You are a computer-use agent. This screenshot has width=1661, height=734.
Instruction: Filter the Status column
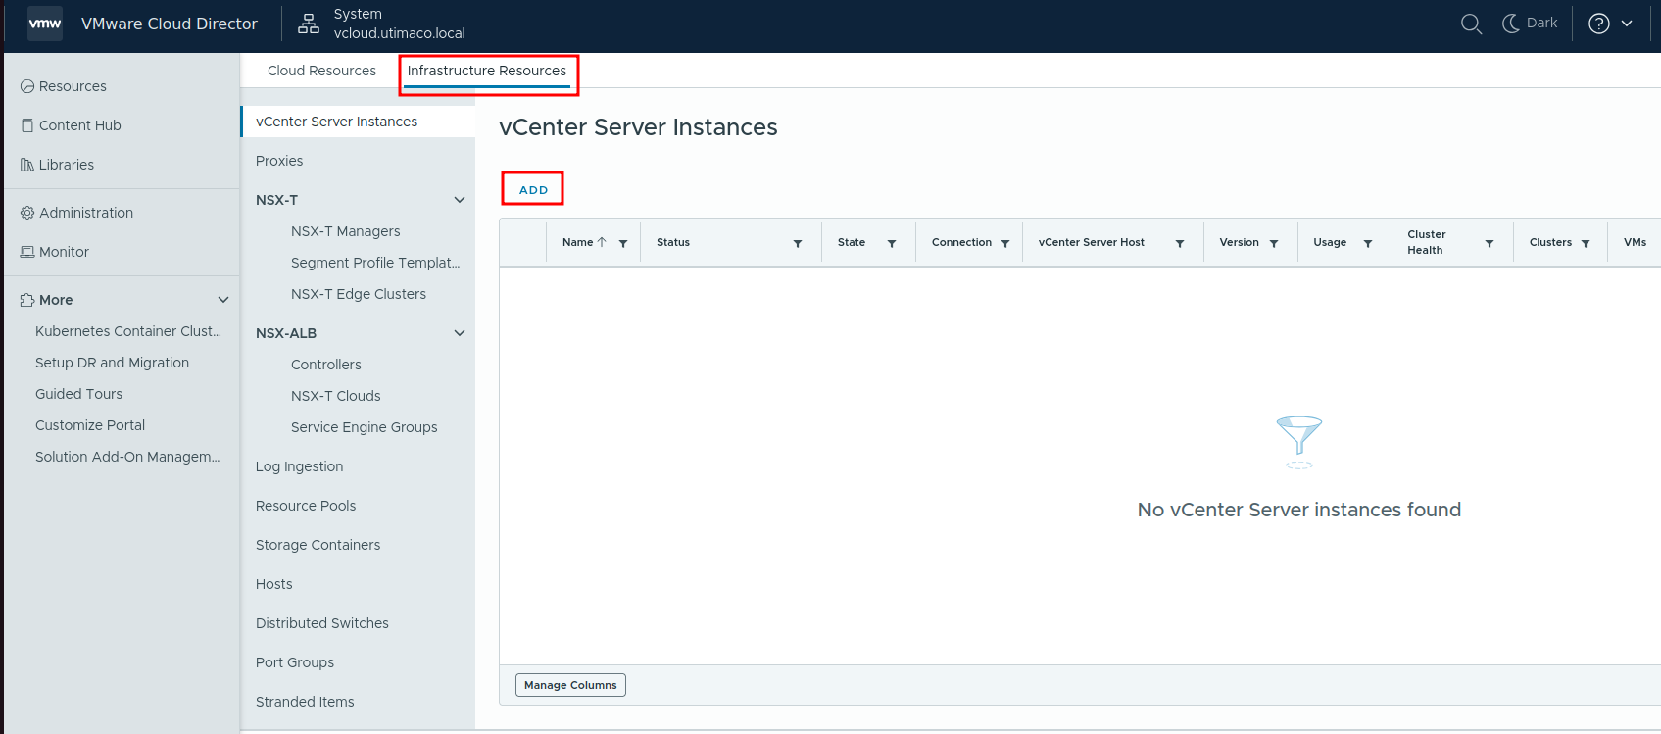[x=798, y=243]
